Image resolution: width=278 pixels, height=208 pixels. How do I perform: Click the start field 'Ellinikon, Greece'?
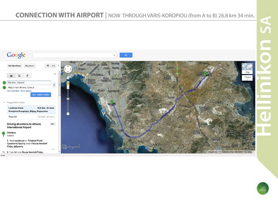29,83
